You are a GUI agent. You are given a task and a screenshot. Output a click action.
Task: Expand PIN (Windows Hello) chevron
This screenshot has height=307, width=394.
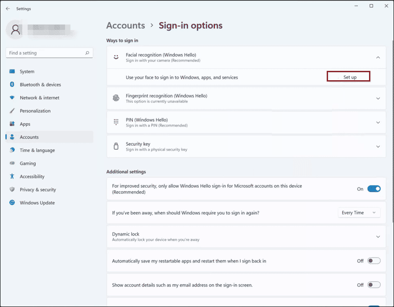378,123
